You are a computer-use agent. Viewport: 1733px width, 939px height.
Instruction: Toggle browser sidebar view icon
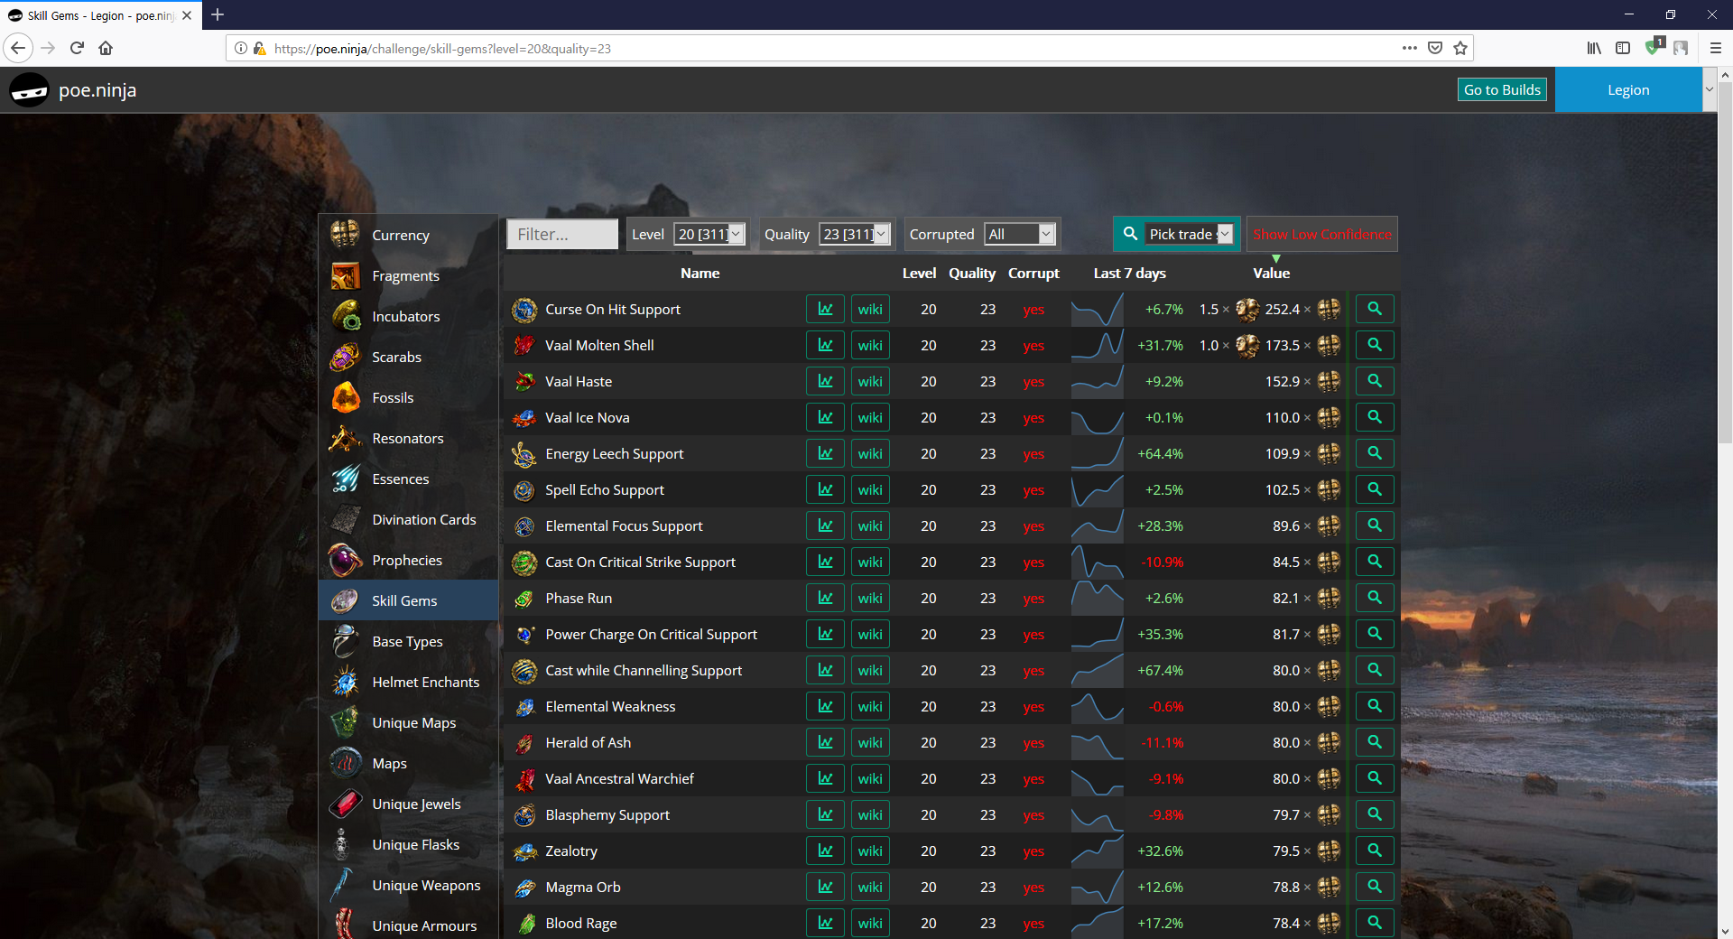click(x=1623, y=48)
